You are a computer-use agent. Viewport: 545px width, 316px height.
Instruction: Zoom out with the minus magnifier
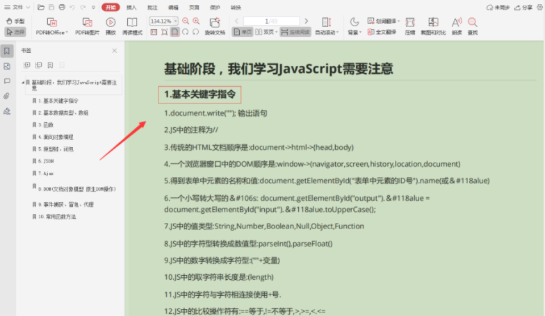186,21
